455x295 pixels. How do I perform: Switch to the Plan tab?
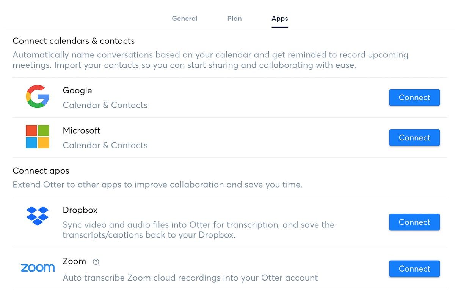tap(234, 18)
